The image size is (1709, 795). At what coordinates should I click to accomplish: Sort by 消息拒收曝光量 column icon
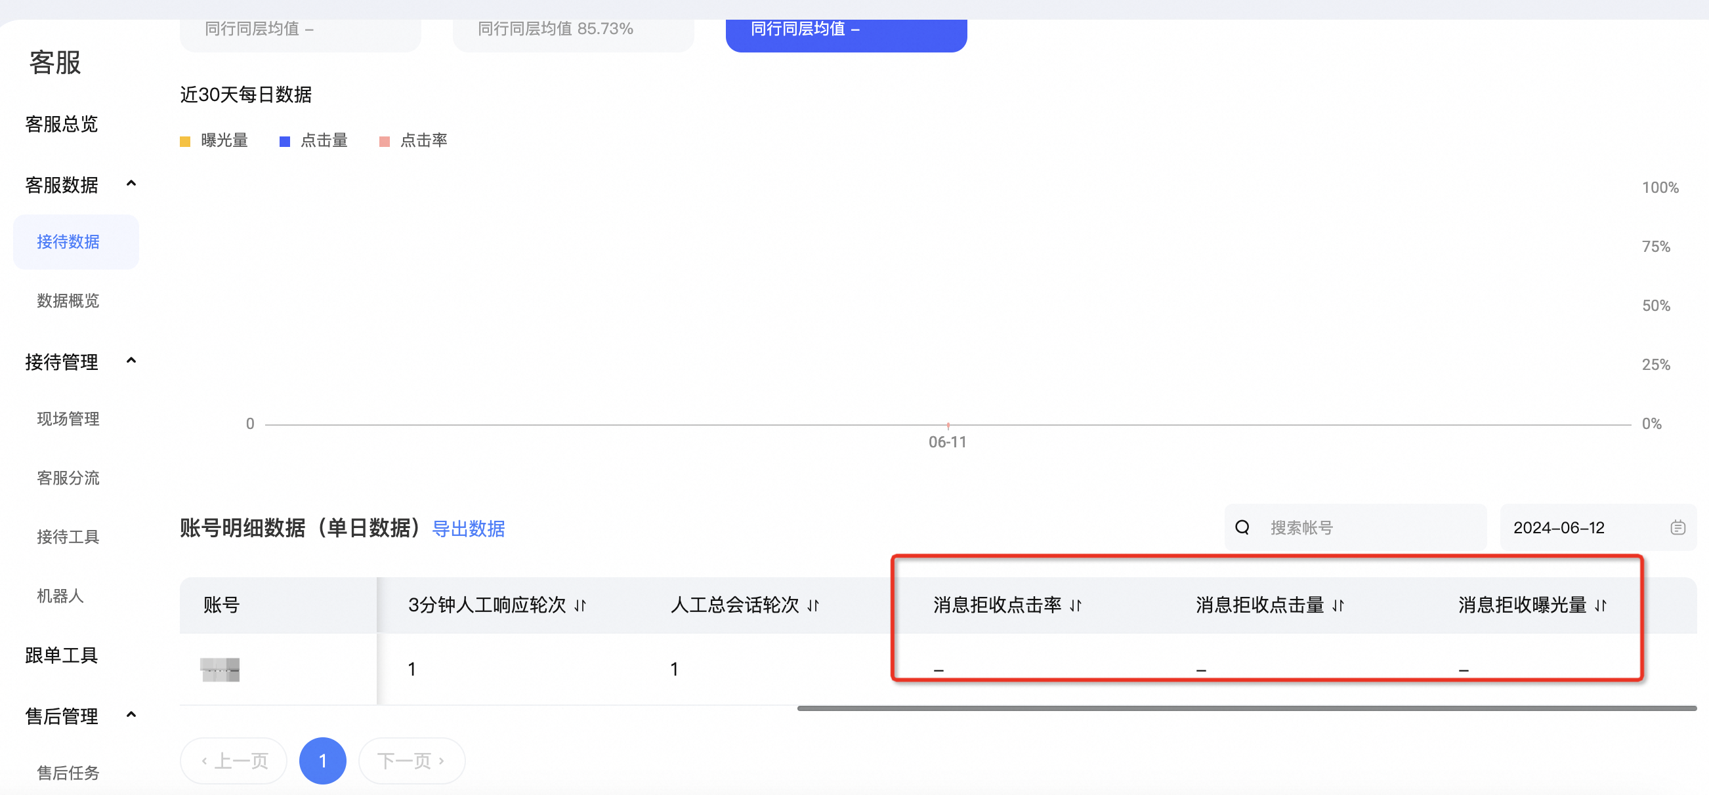pos(1601,605)
